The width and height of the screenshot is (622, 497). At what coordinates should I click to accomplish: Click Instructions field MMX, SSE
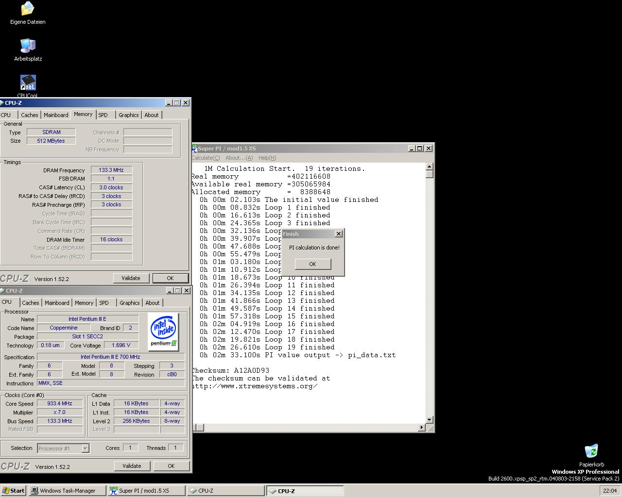[x=111, y=383]
